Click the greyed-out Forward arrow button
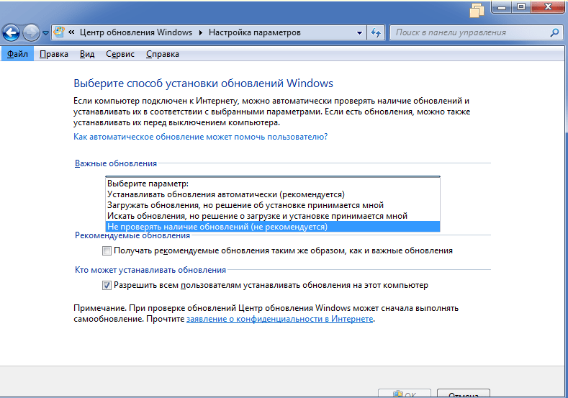568x398 pixels. coord(31,33)
